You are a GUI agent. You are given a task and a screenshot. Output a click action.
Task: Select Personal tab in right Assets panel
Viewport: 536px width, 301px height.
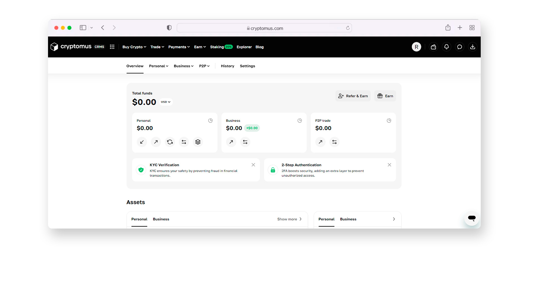326,219
